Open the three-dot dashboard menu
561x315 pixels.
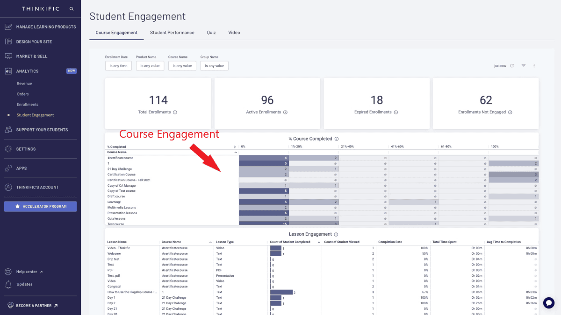point(534,66)
